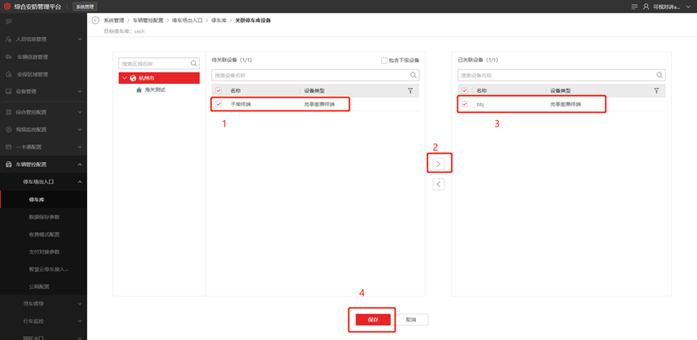This screenshot has width=697, height=340.
Task: Click the platform shield logo icon
Action: coord(7,6)
